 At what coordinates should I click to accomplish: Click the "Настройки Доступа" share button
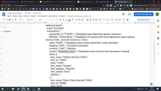[x=144, y=14]
